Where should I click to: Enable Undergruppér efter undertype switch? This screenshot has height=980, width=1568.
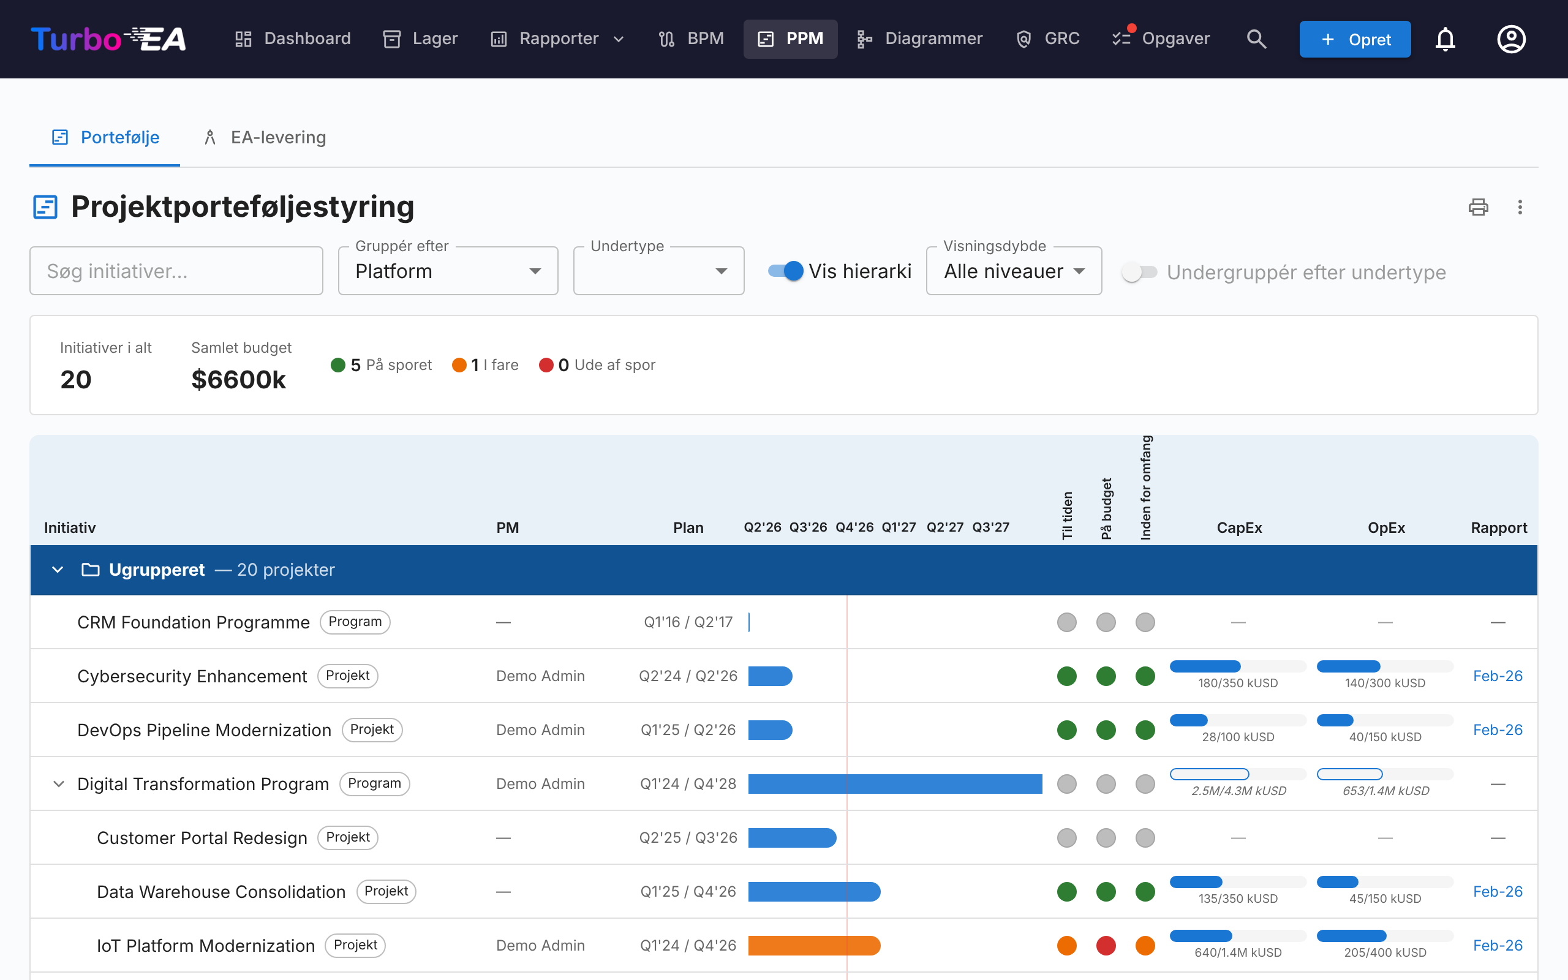pos(1140,272)
